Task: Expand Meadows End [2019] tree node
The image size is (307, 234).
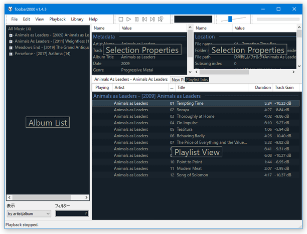Action: 11,48
